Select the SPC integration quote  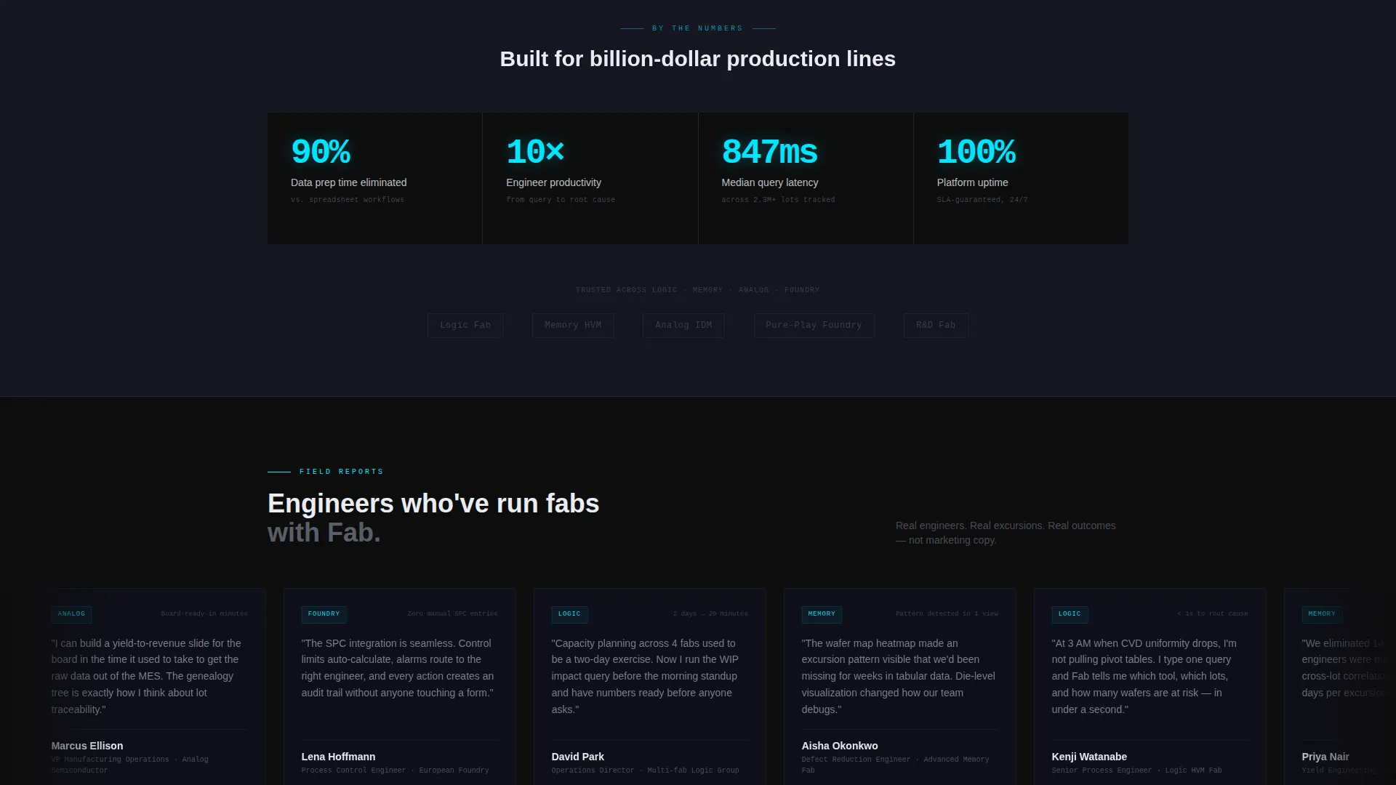398,668
